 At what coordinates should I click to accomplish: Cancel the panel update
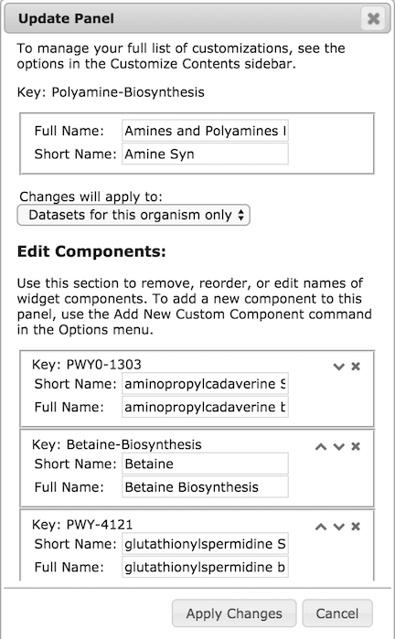point(337,612)
